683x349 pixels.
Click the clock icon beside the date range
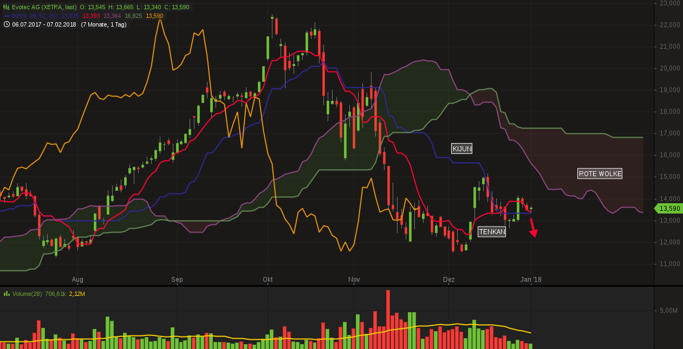pyautogui.click(x=6, y=24)
